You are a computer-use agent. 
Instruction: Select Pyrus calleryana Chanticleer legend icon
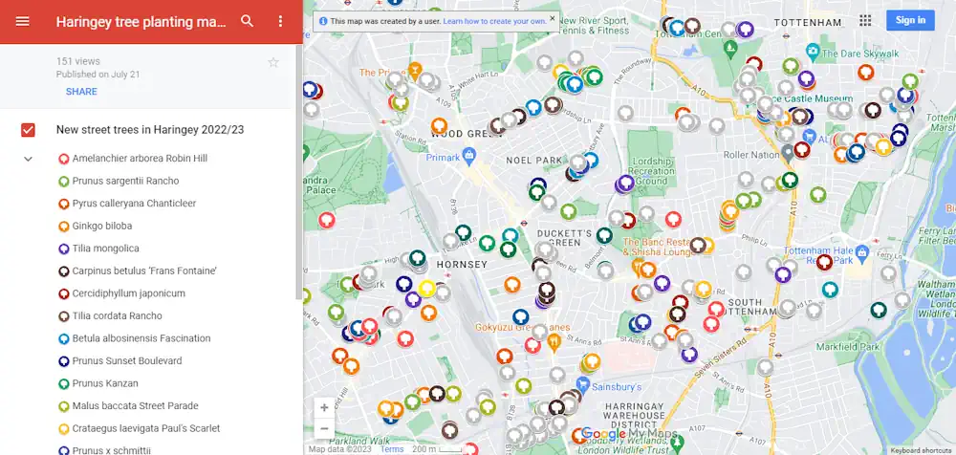(63, 204)
